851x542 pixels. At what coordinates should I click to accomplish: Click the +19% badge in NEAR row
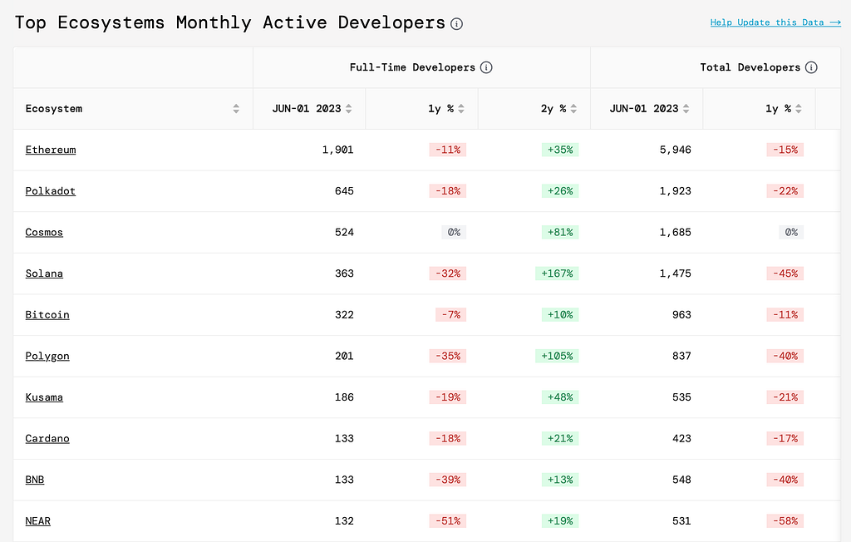tap(560, 521)
